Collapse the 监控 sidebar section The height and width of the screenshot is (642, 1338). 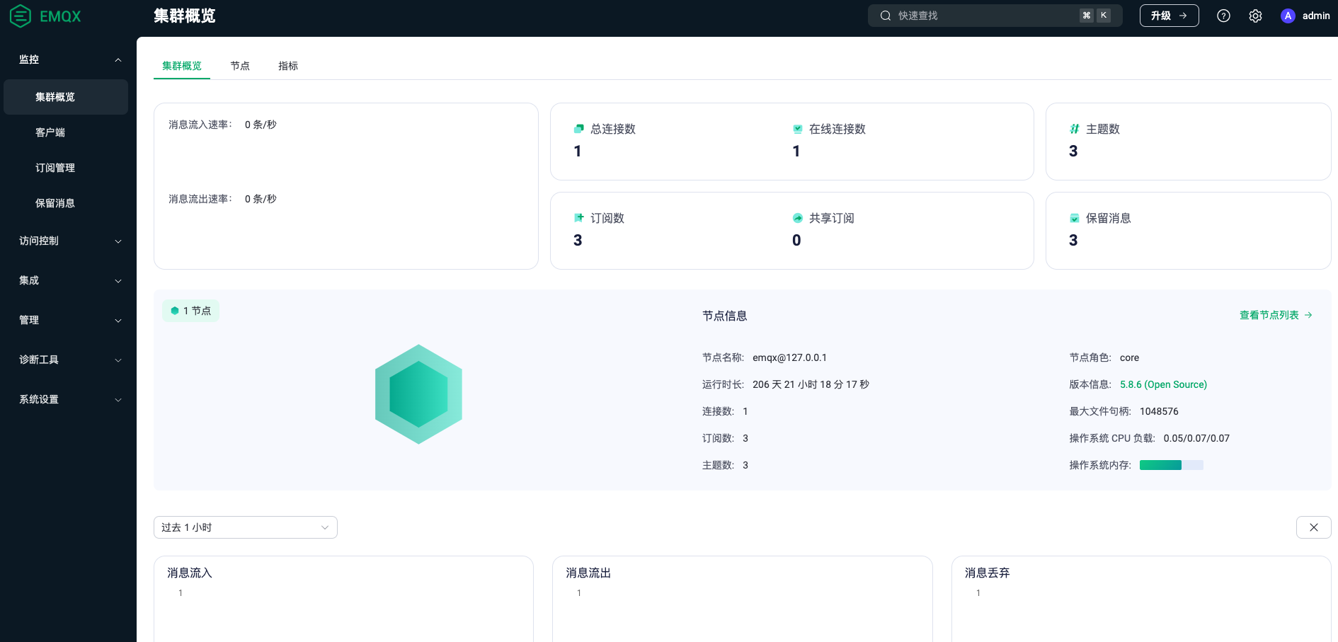118,59
